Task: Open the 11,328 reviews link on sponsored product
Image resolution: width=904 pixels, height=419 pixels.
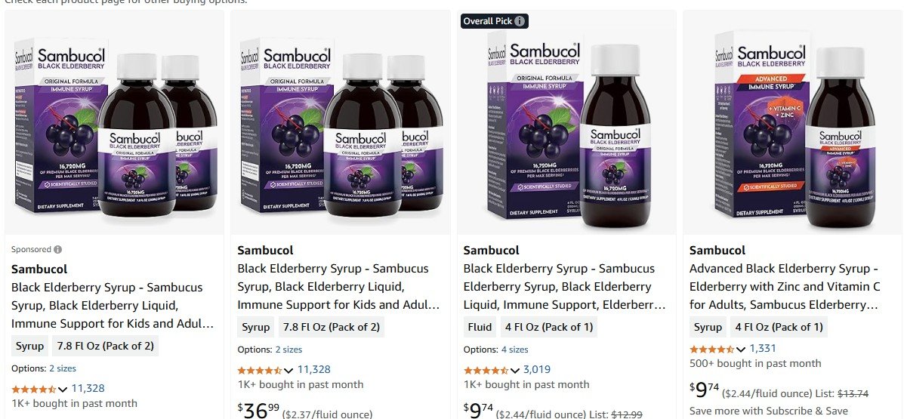Action: pyautogui.click(x=88, y=389)
